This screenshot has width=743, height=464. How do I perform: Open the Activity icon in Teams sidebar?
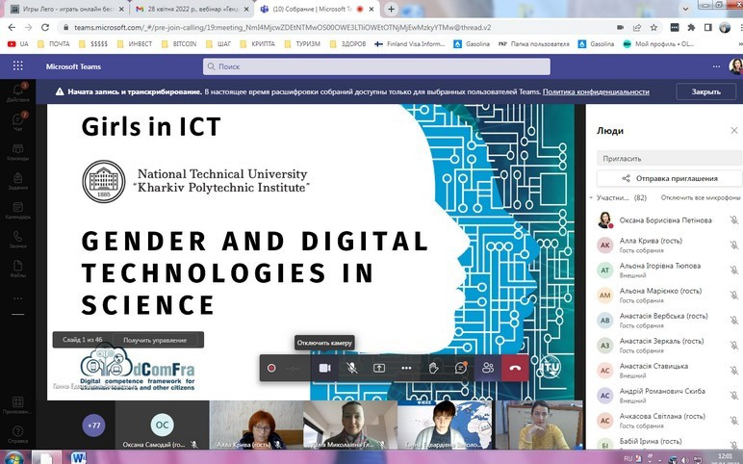pyautogui.click(x=17, y=92)
